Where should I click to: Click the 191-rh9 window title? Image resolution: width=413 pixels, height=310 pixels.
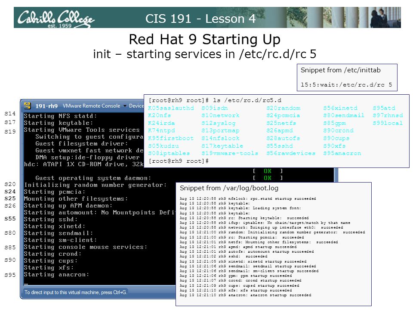[x=46, y=106]
